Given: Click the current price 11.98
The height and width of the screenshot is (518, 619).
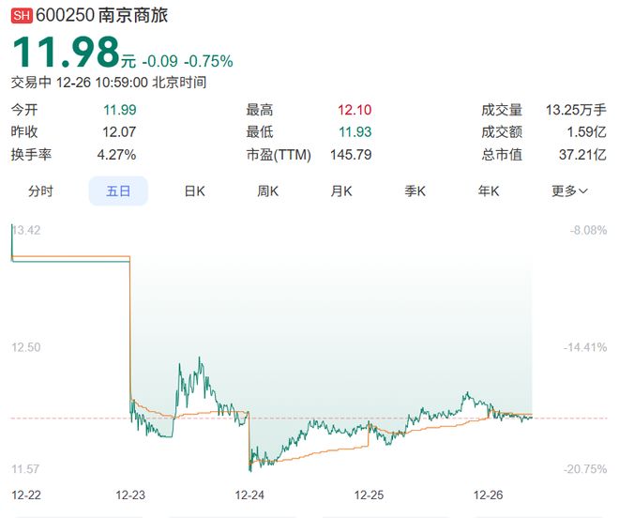Looking at the screenshot, I should 66,53.
